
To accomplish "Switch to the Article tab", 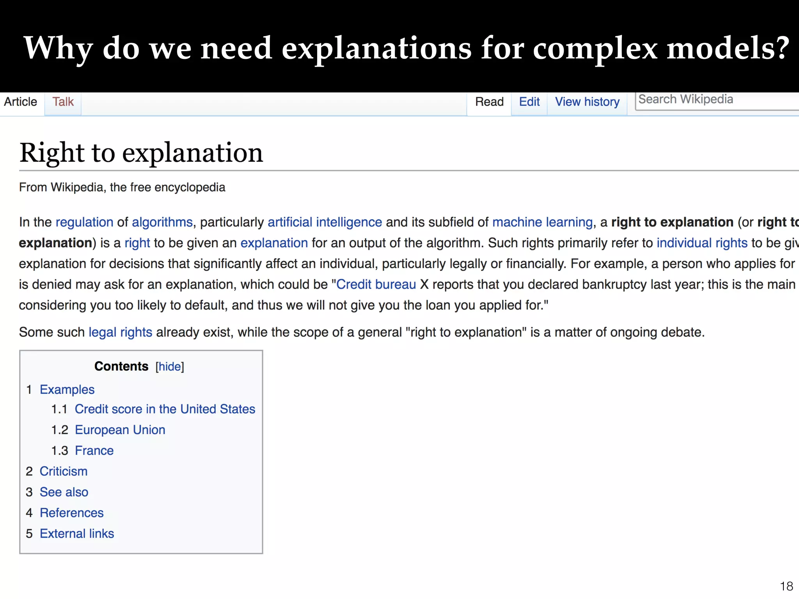I will coord(21,102).
